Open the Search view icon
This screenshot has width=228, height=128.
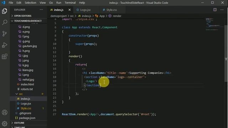click(5, 22)
